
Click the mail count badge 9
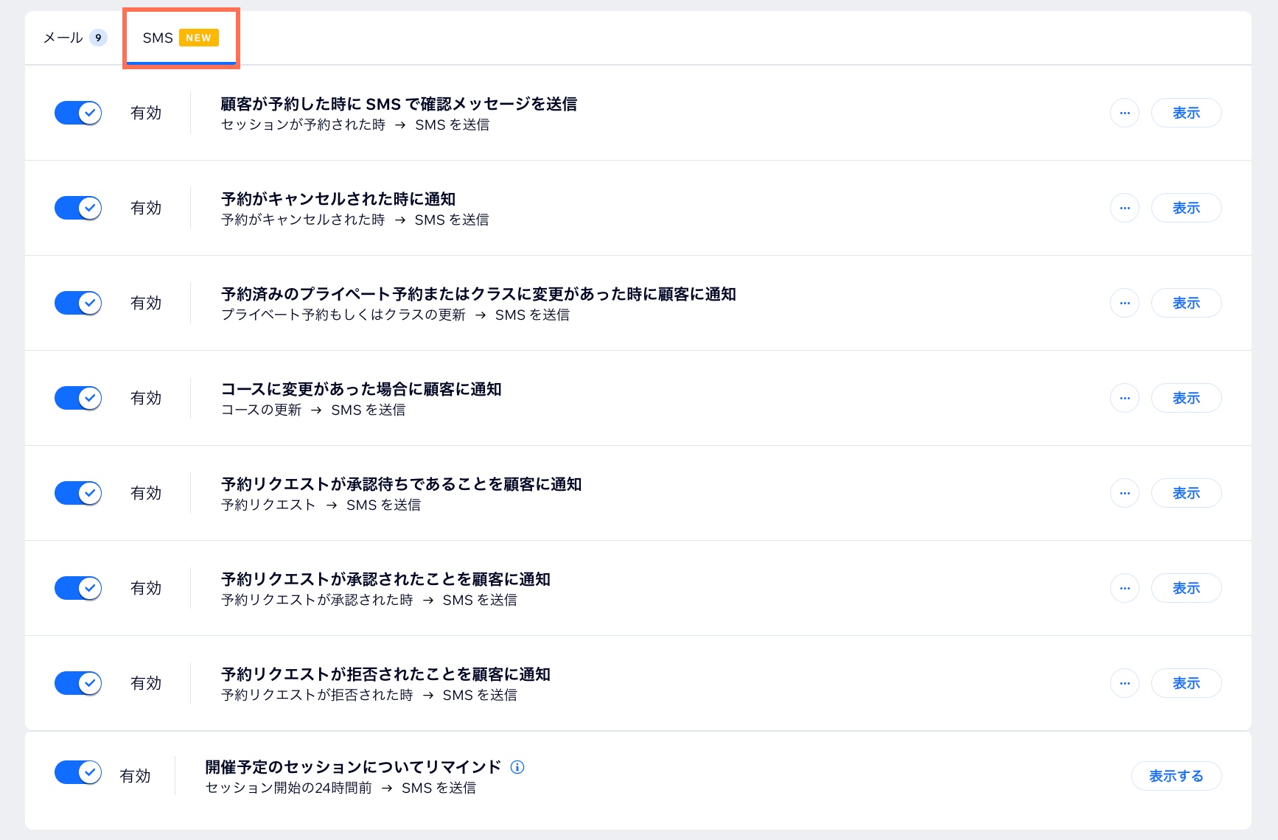(98, 38)
